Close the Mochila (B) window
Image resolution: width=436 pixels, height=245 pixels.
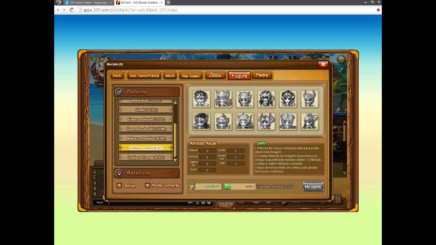point(323,64)
